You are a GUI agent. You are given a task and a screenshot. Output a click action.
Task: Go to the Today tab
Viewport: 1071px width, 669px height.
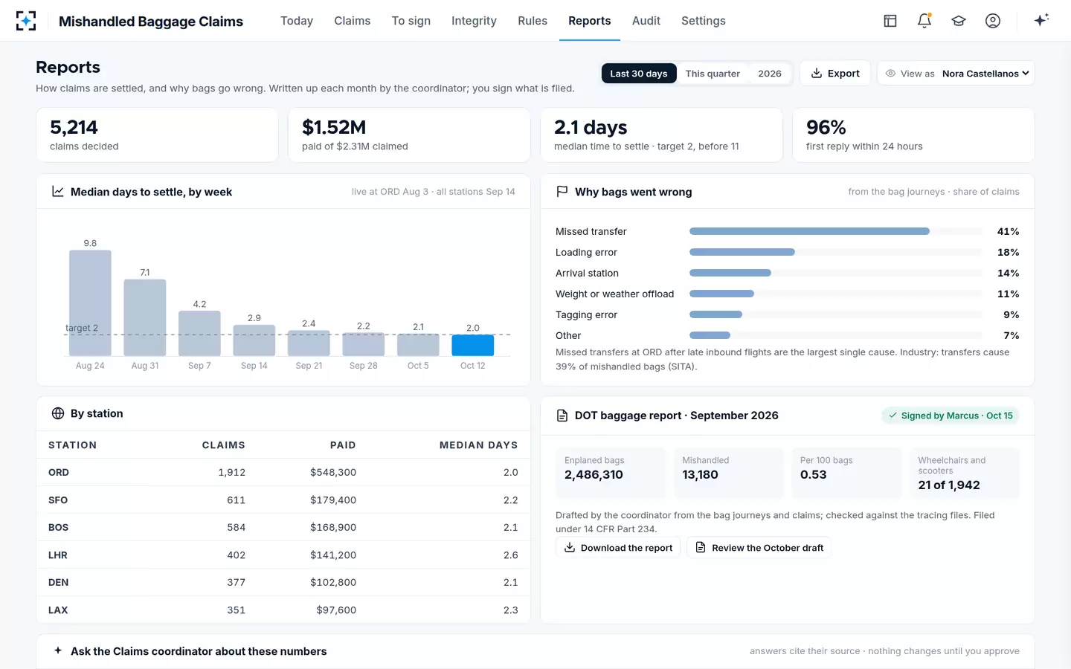pos(297,21)
